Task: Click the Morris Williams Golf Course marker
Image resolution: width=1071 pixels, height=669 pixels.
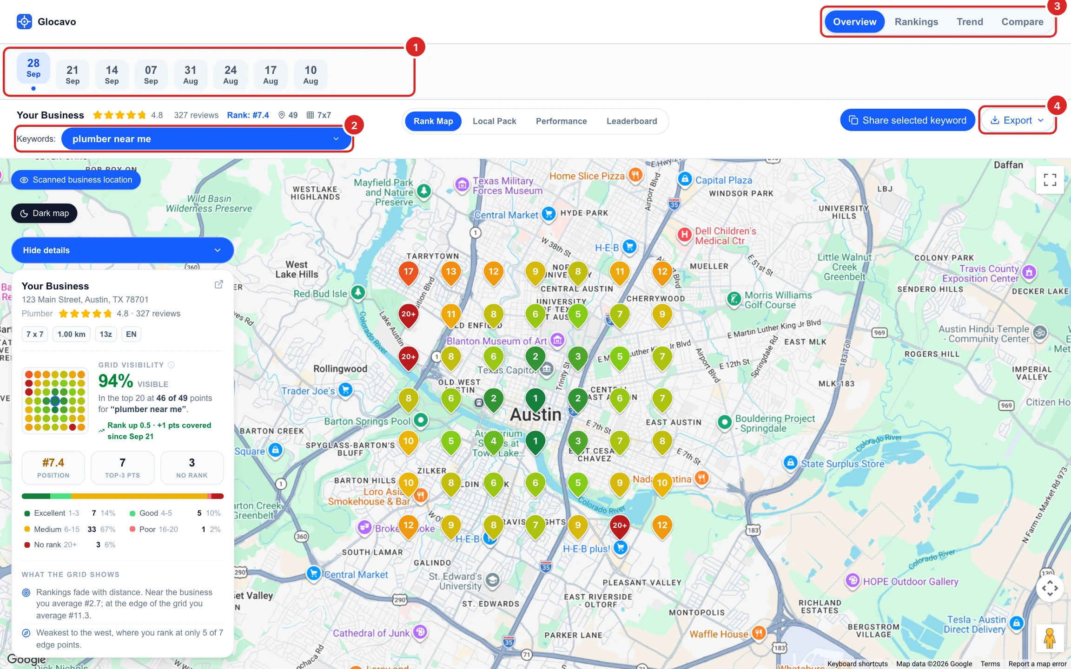Action: click(x=734, y=299)
